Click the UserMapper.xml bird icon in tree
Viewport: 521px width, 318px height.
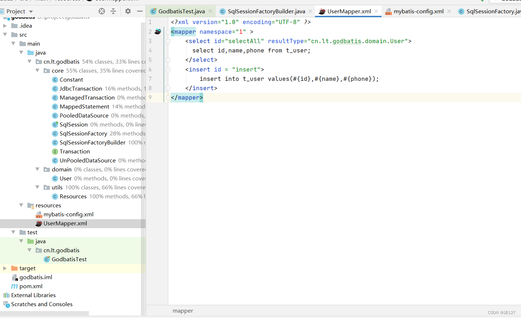39,223
